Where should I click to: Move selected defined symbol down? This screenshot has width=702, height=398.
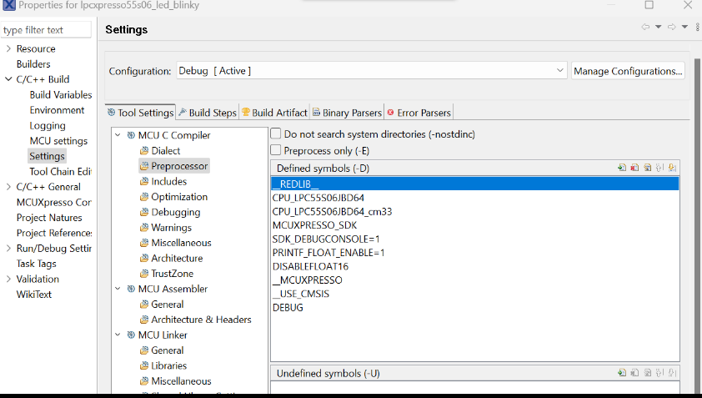click(x=672, y=168)
